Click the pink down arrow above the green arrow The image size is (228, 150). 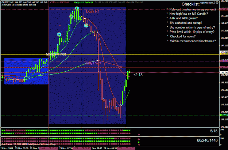coord(139,139)
